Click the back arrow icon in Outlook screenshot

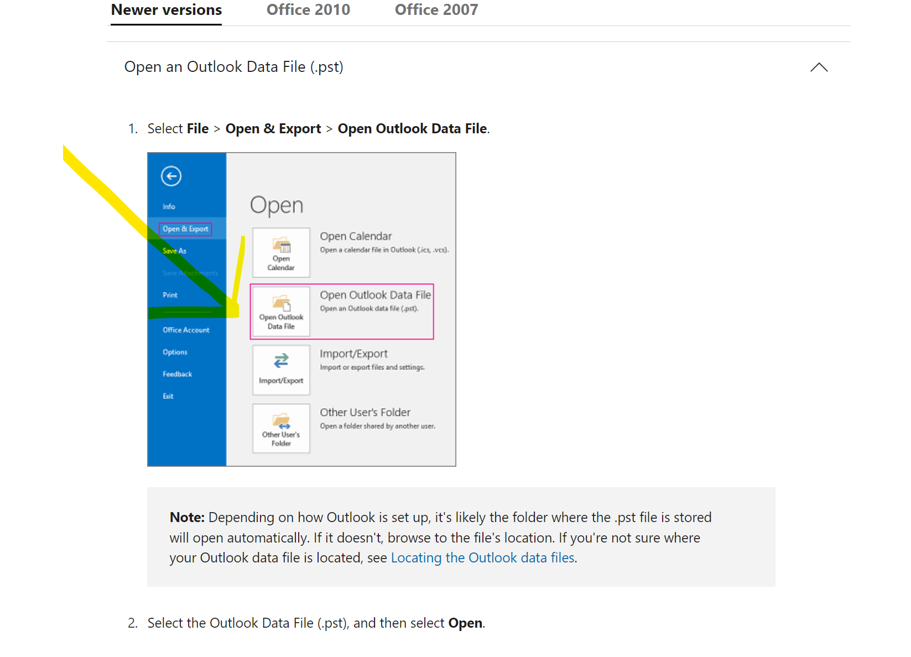(171, 176)
